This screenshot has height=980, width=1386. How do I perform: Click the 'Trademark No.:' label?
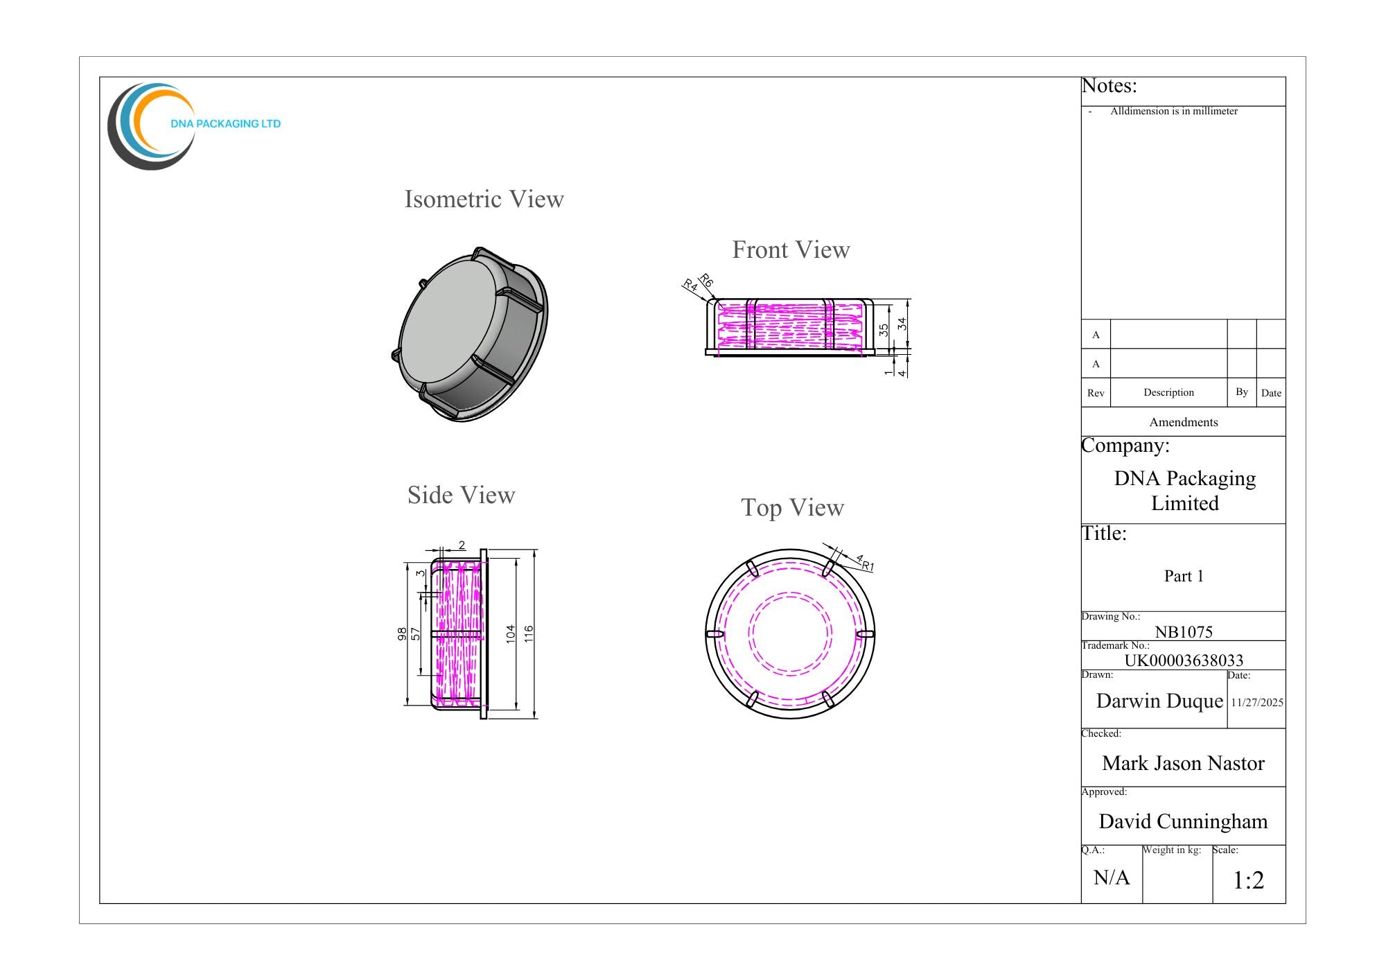pos(1115,645)
